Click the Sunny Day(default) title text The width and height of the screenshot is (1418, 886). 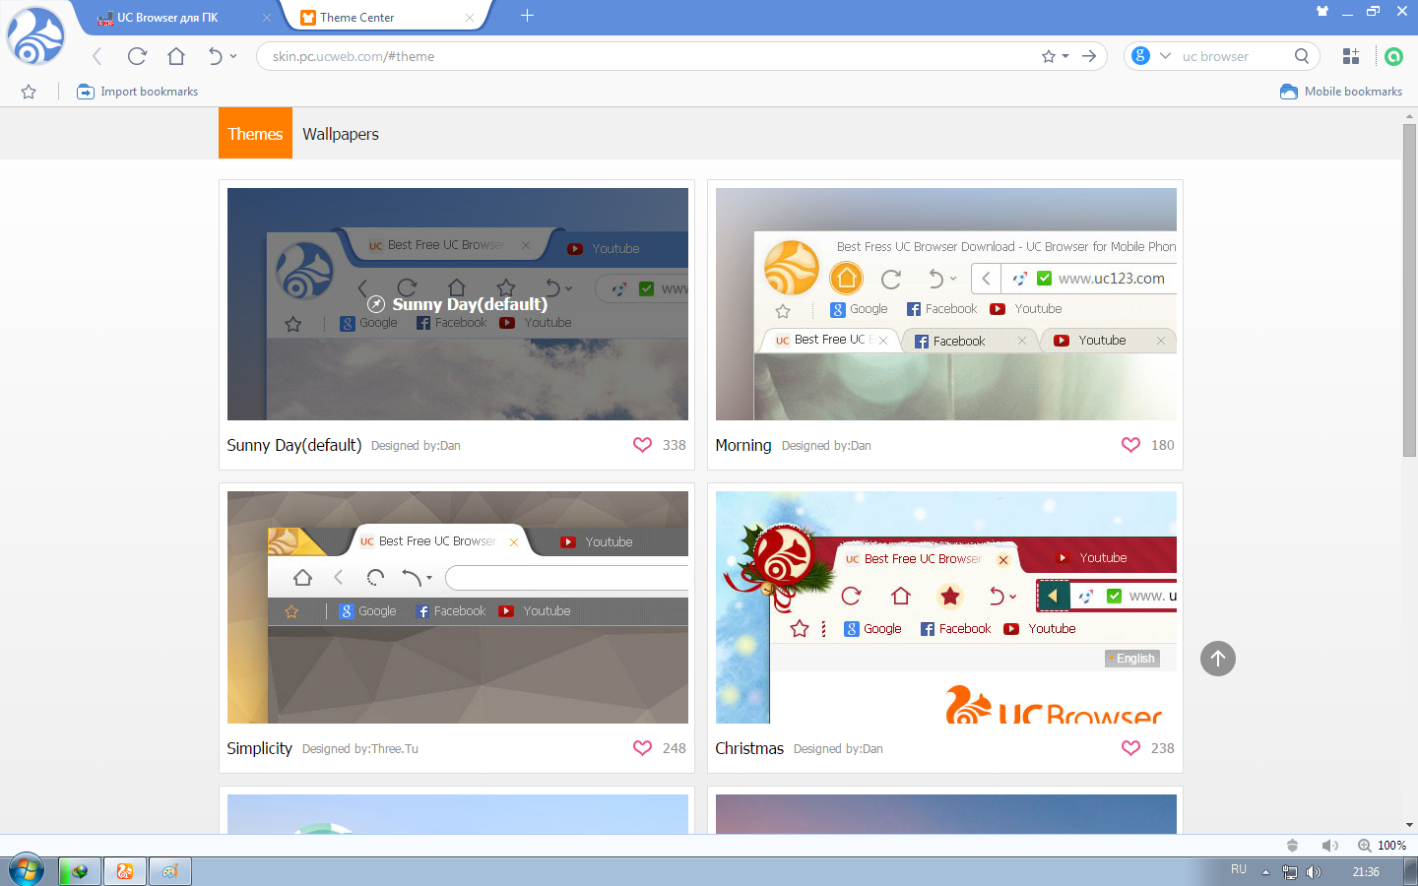(294, 445)
